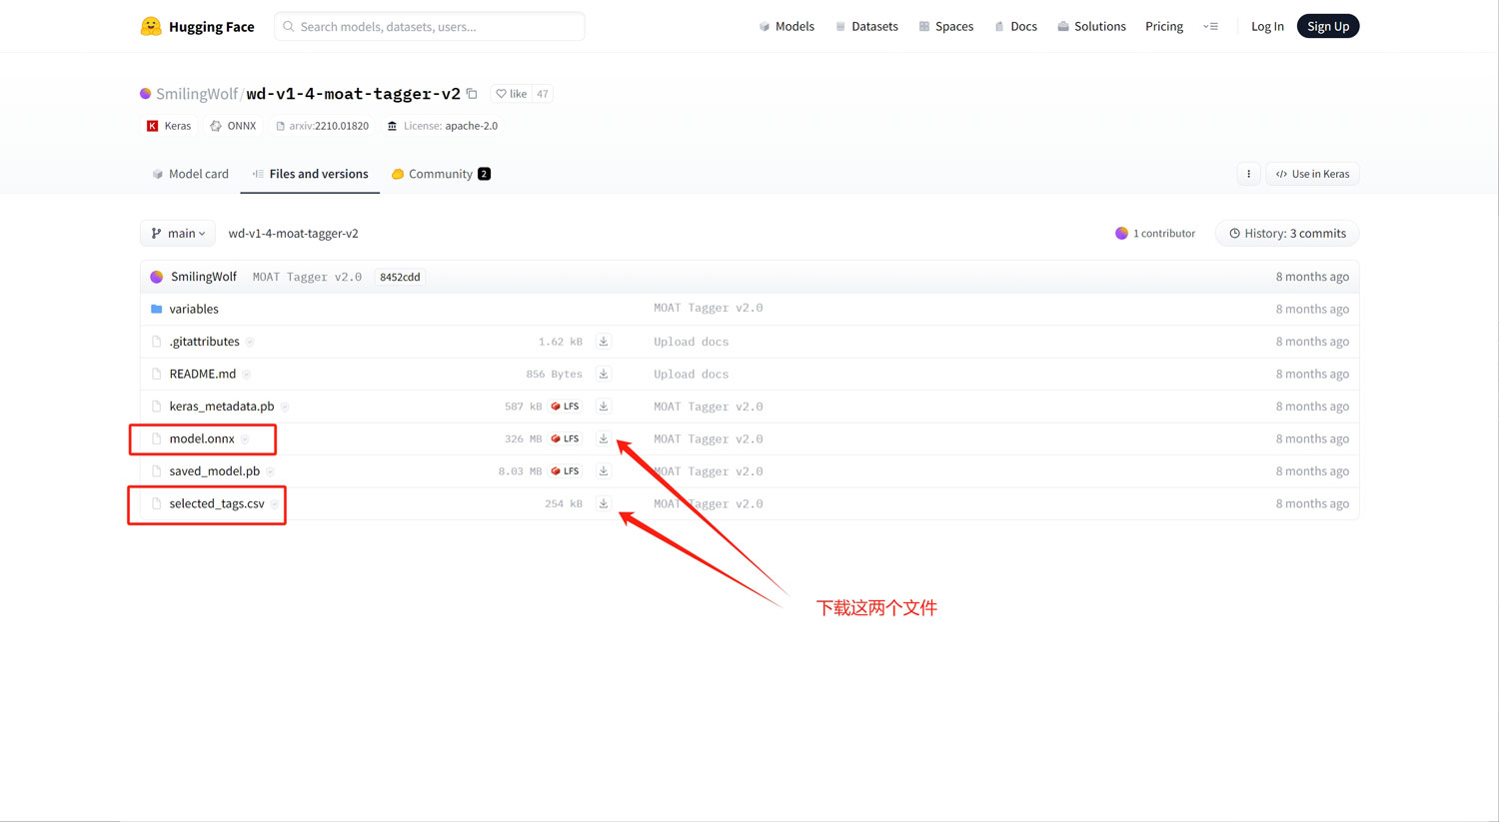Download README.md using its download icon
The width and height of the screenshot is (1499, 822).
(x=604, y=374)
